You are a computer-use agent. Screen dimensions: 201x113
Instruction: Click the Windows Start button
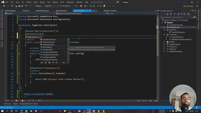(2, 111)
